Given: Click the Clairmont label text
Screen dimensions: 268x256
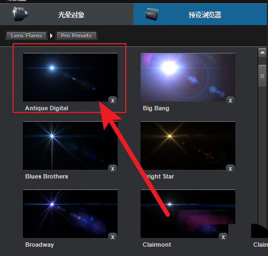Looking at the screenshot, I should (157, 245).
